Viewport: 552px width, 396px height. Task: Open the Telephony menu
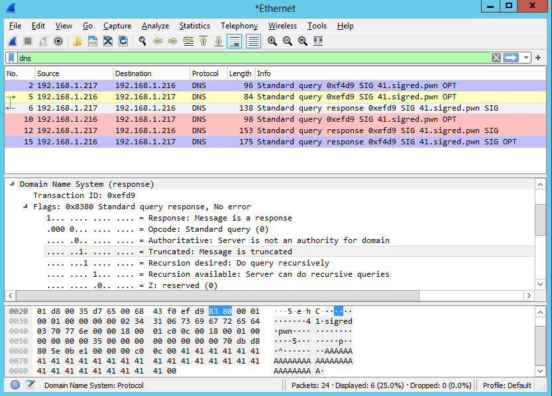click(x=239, y=26)
